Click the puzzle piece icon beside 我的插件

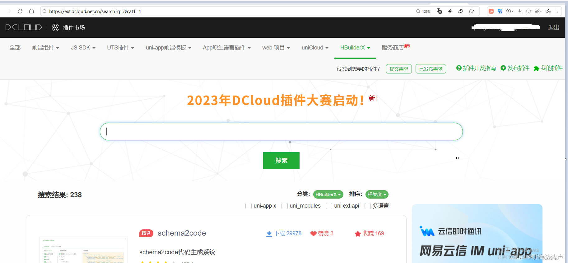pos(536,68)
